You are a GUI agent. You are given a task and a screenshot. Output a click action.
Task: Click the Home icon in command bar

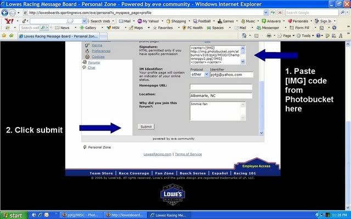(244, 36)
